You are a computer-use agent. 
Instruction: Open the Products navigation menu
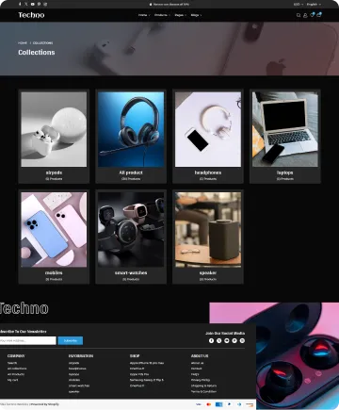tap(162, 15)
